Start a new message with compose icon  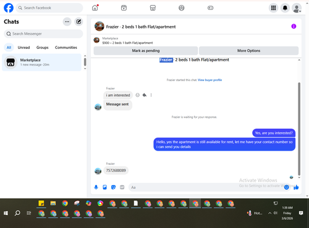coord(78,22)
